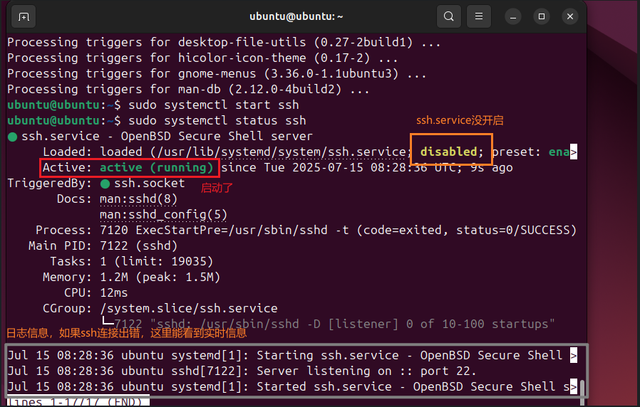The width and height of the screenshot is (640, 407).
Task: Open the 'man:sshd_config(5)' link
Action: pyautogui.click(x=164, y=215)
